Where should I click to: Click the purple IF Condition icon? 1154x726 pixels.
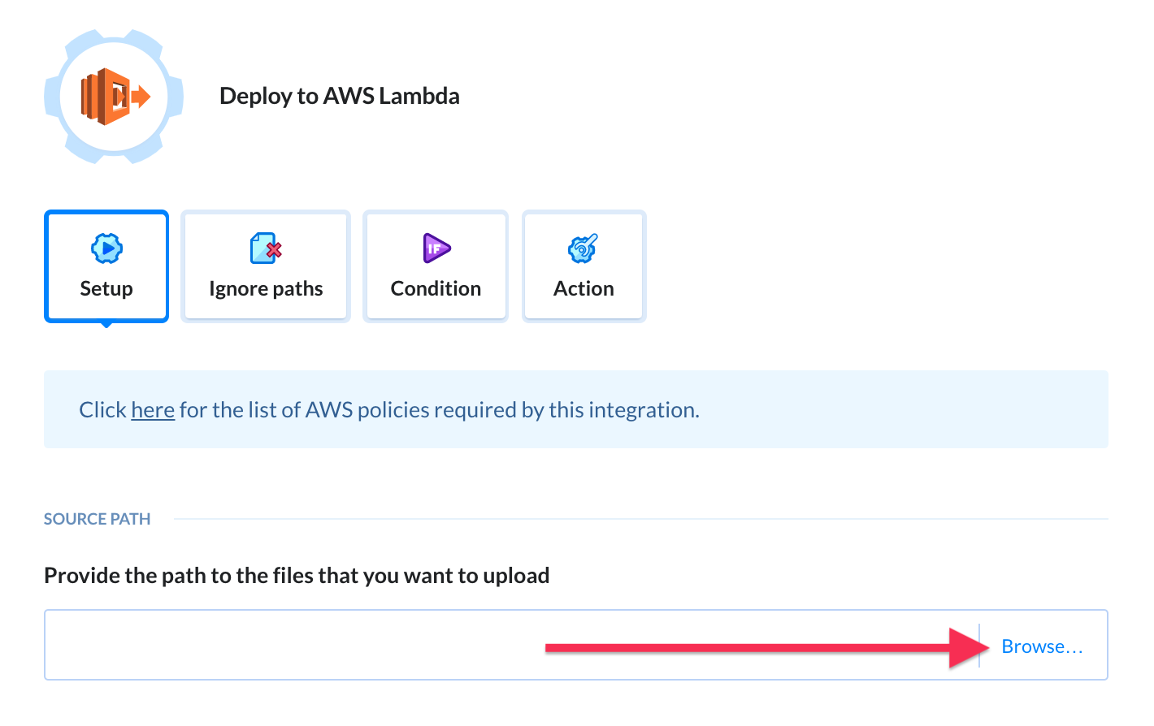(436, 248)
